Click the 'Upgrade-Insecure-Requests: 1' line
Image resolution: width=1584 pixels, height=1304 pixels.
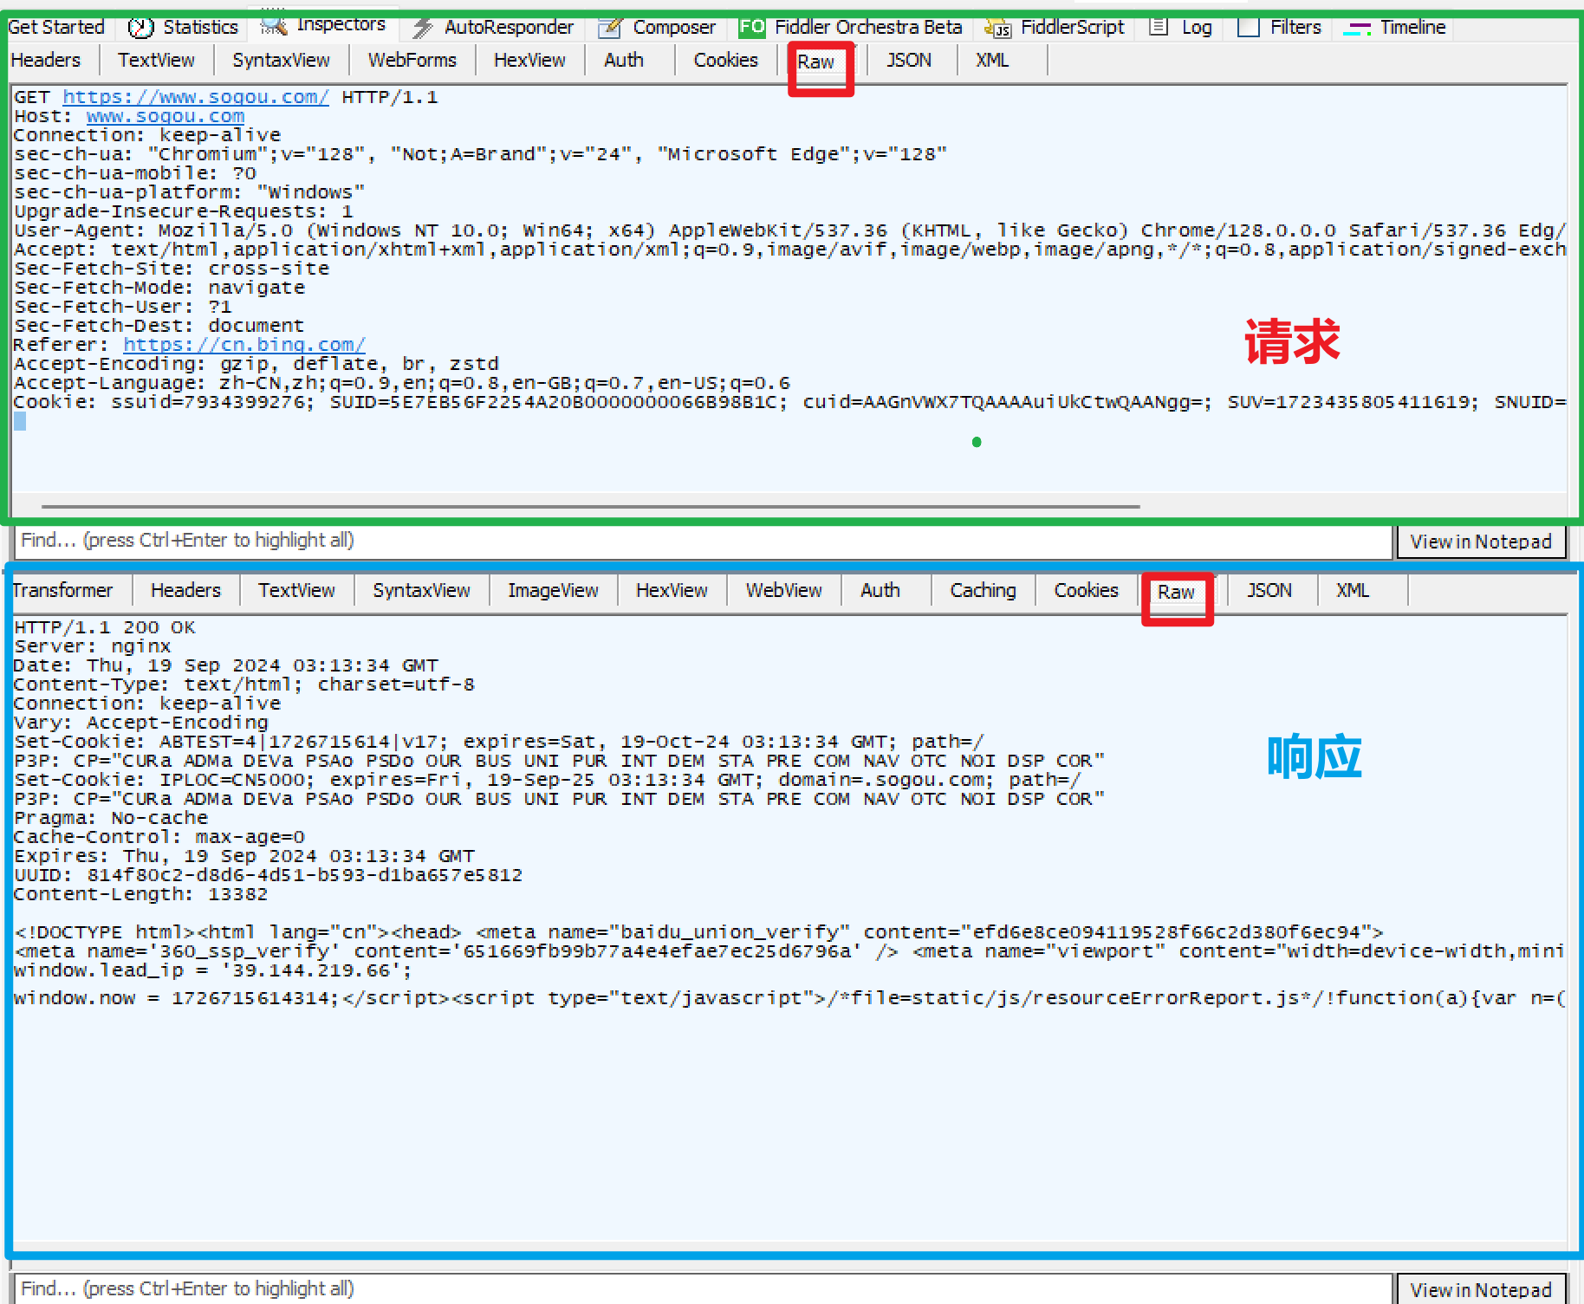point(184,211)
